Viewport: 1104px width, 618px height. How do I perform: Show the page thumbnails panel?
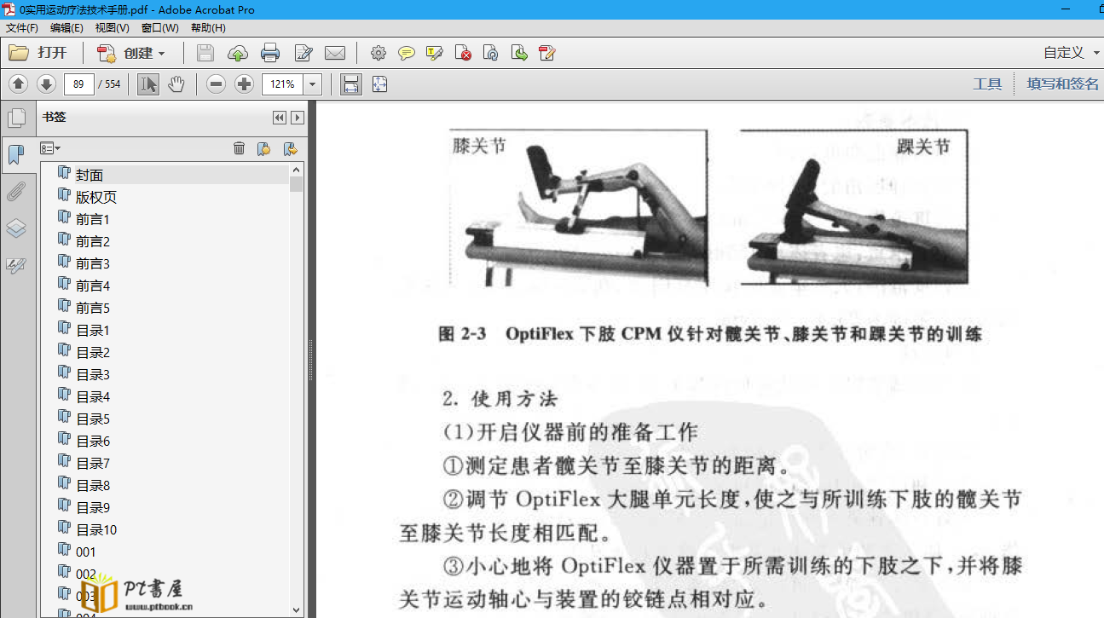coord(16,118)
